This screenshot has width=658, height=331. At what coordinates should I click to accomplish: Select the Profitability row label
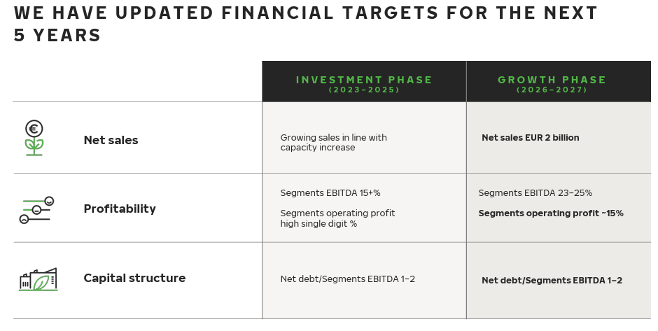120,209
